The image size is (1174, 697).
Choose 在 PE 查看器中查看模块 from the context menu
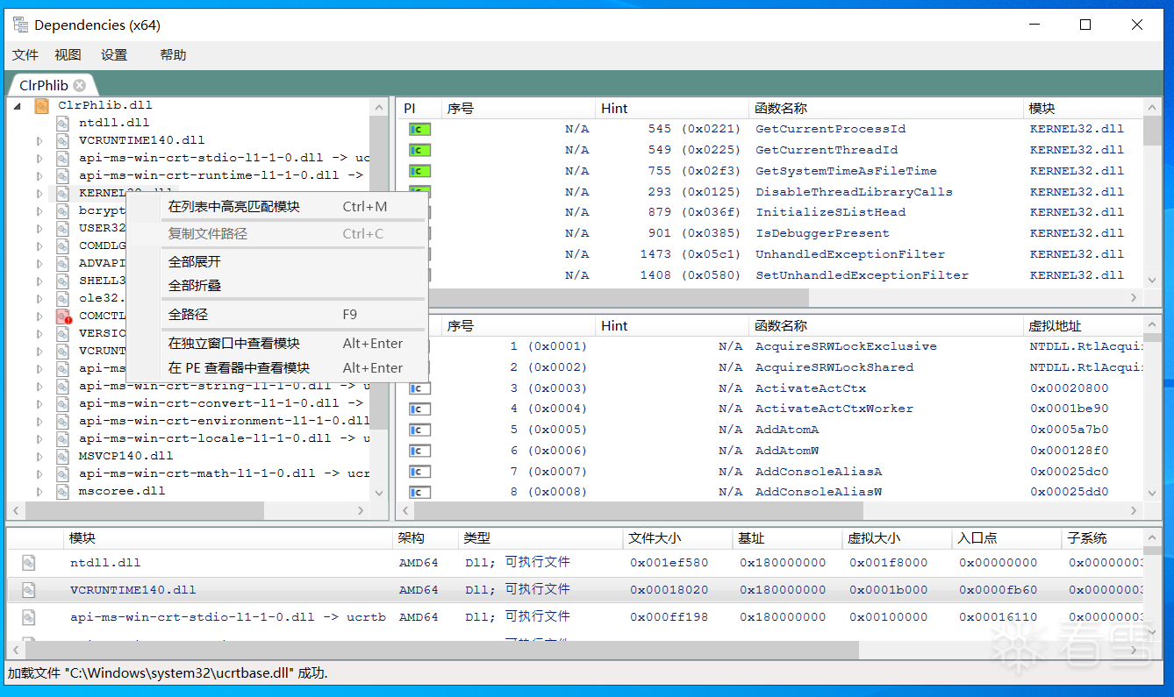[277, 368]
